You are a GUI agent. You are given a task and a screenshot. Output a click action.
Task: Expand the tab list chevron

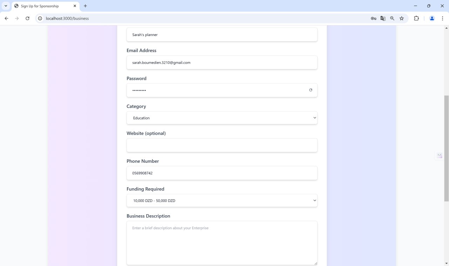(x=5, y=6)
